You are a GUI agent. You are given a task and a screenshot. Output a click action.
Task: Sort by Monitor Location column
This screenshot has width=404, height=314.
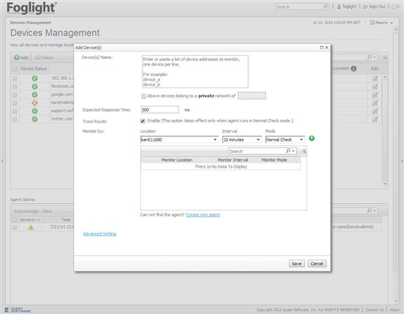tap(177, 160)
